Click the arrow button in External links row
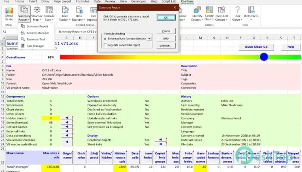 coord(67,131)
